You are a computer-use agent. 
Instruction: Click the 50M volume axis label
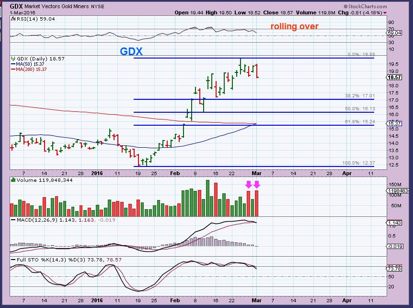(396, 206)
